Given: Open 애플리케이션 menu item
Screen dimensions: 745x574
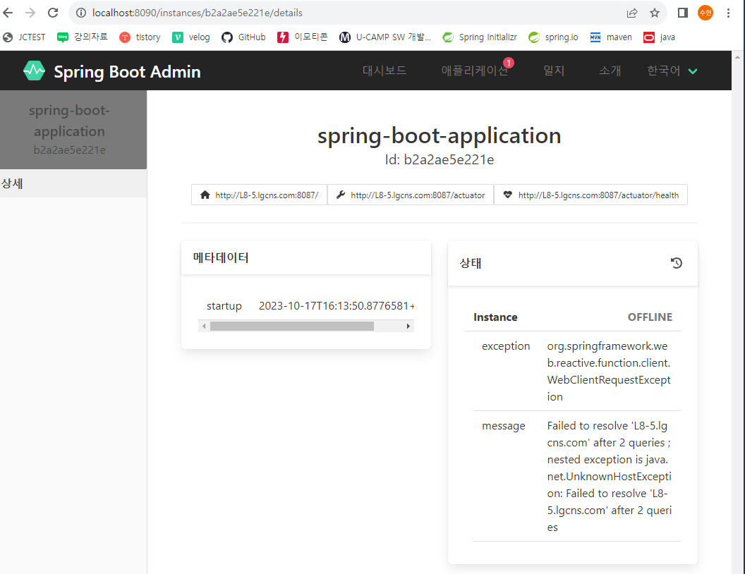Looking at the screenshot, I should pyautogui.click(x=474, y=71).
